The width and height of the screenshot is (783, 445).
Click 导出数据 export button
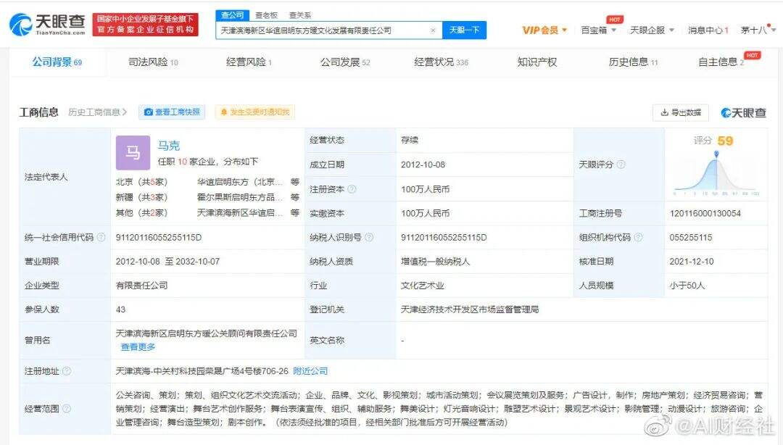pos(681,113)
